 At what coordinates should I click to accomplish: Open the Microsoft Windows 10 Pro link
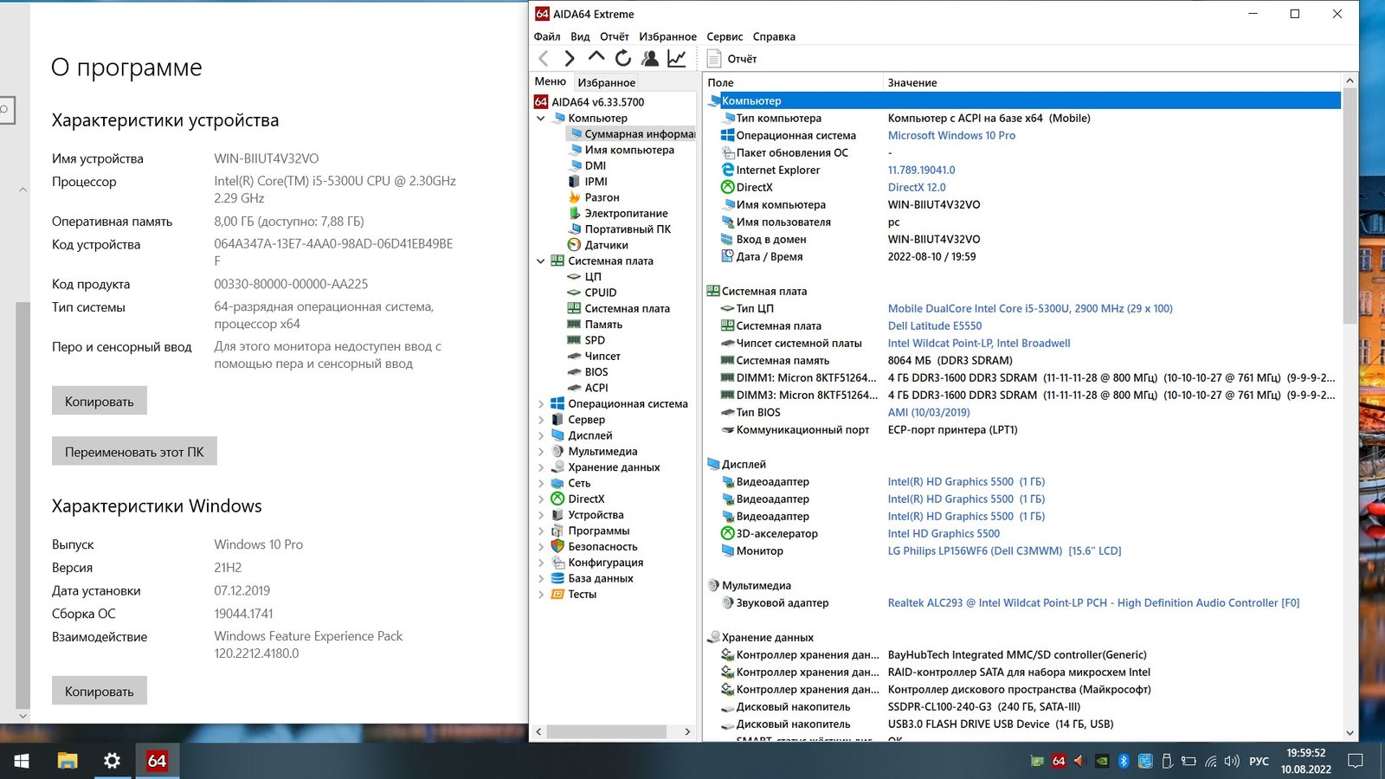point(951,136)
